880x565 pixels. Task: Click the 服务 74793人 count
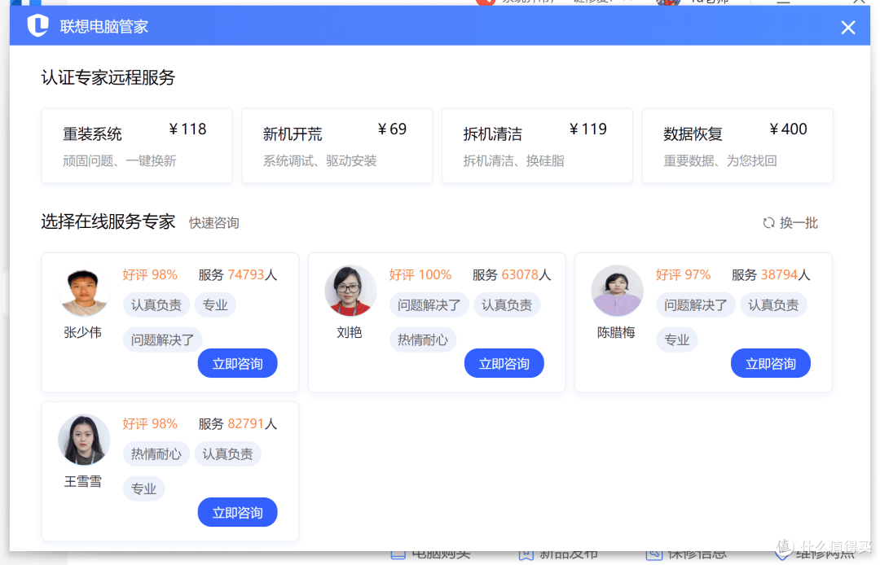(237, 274)
